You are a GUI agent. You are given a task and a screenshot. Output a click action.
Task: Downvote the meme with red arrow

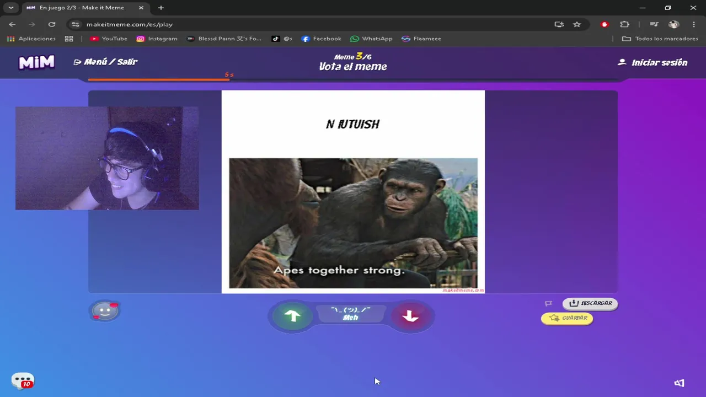(410, 316)
